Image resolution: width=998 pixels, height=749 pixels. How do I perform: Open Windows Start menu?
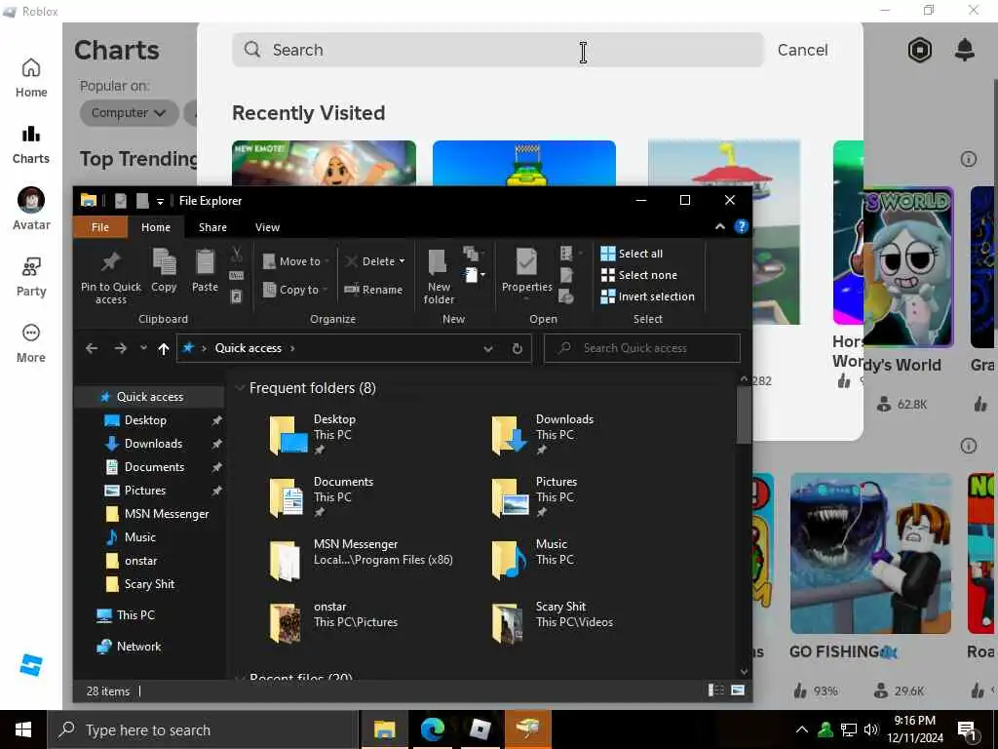23,729
